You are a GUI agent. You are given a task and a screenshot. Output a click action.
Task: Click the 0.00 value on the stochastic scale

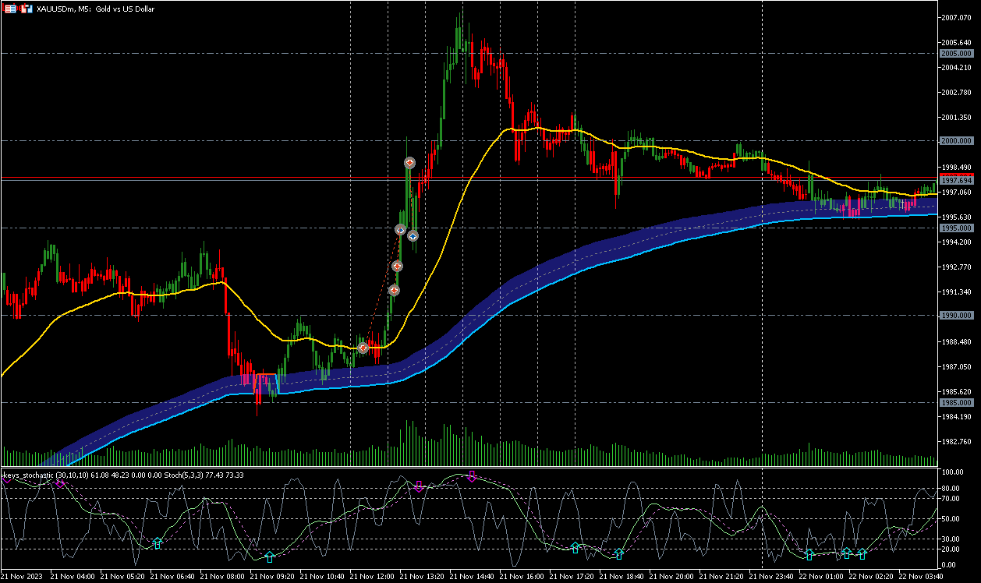[950, 564]
